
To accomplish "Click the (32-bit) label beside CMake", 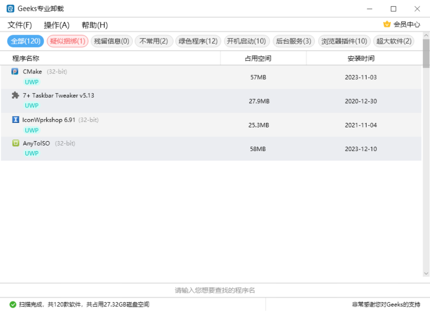I will click(57, 72).
